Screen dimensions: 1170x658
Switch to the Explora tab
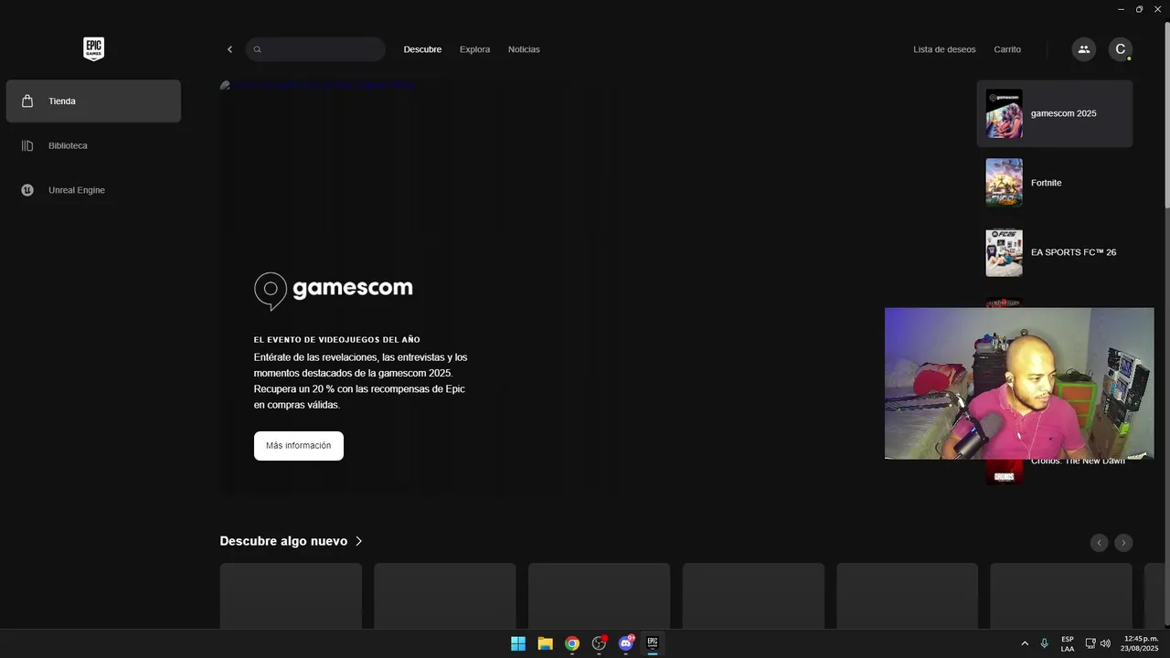click(474, 49)
